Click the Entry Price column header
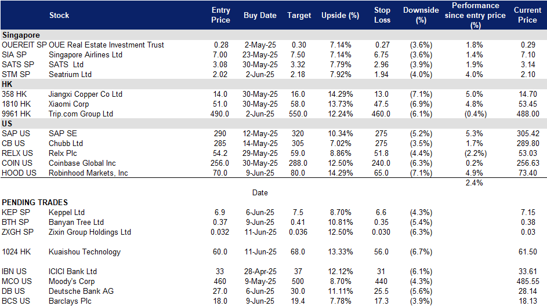The width and height of the screenshot is (547, 306). (x=220, y=15)
